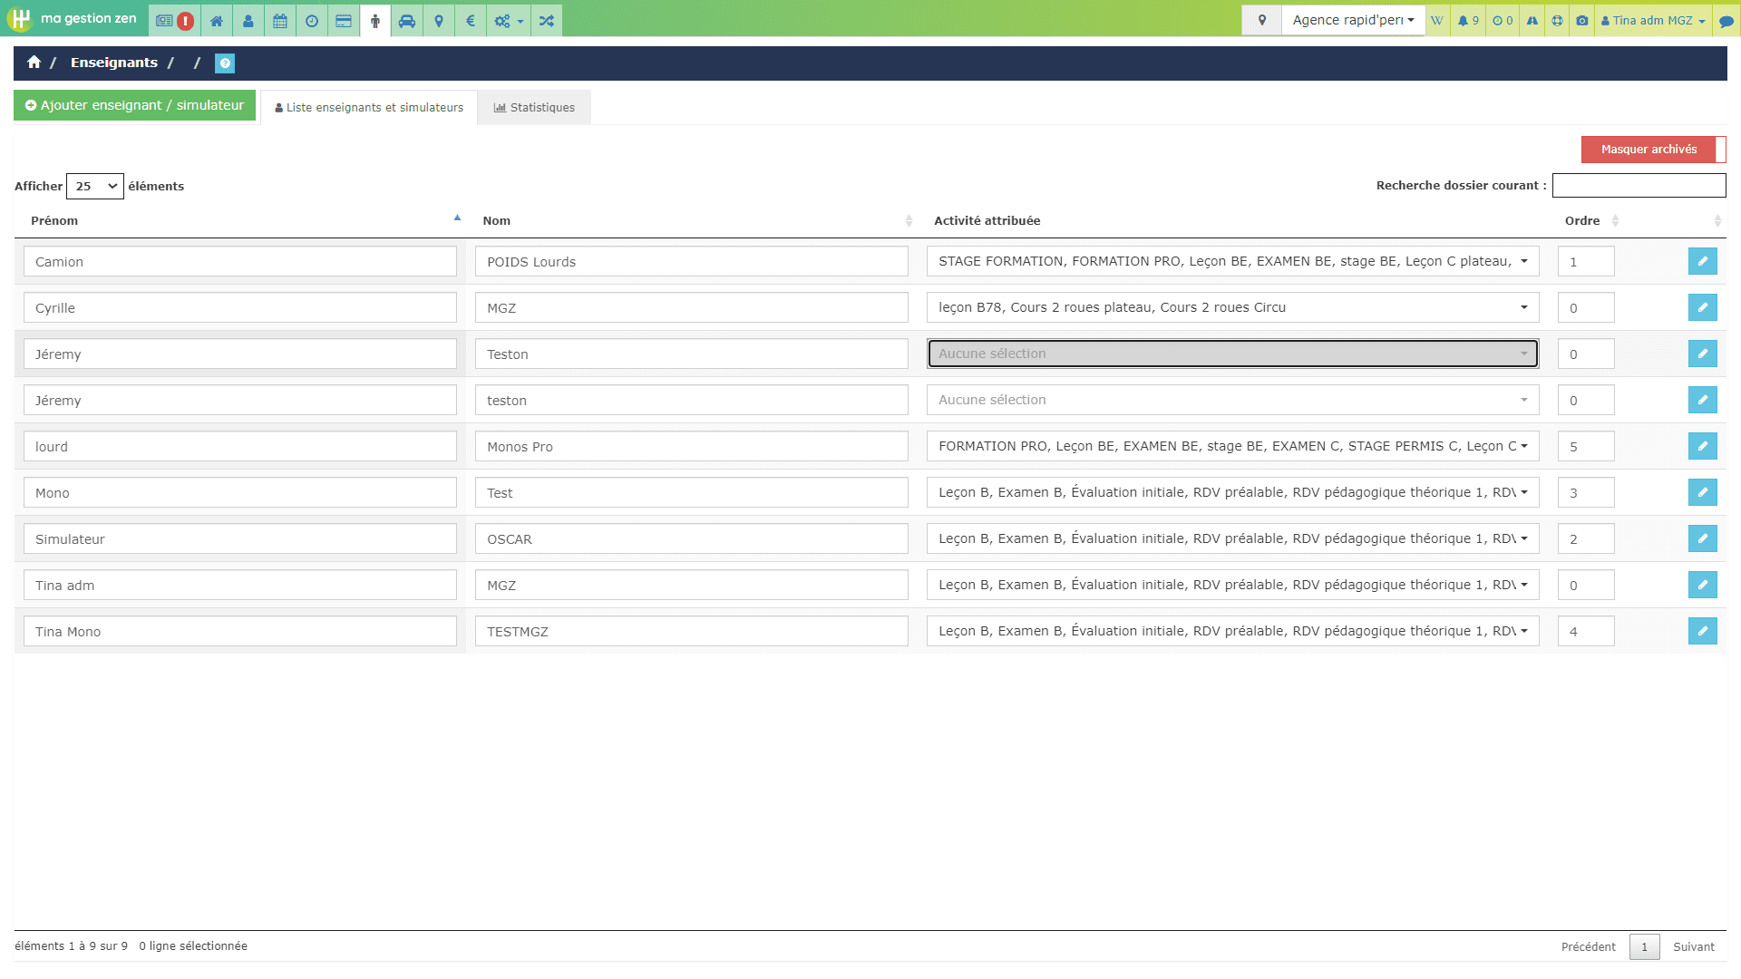Click the Ordre field with value 5
This screenshot has height=979, width=1741.
click(1586, 446)
